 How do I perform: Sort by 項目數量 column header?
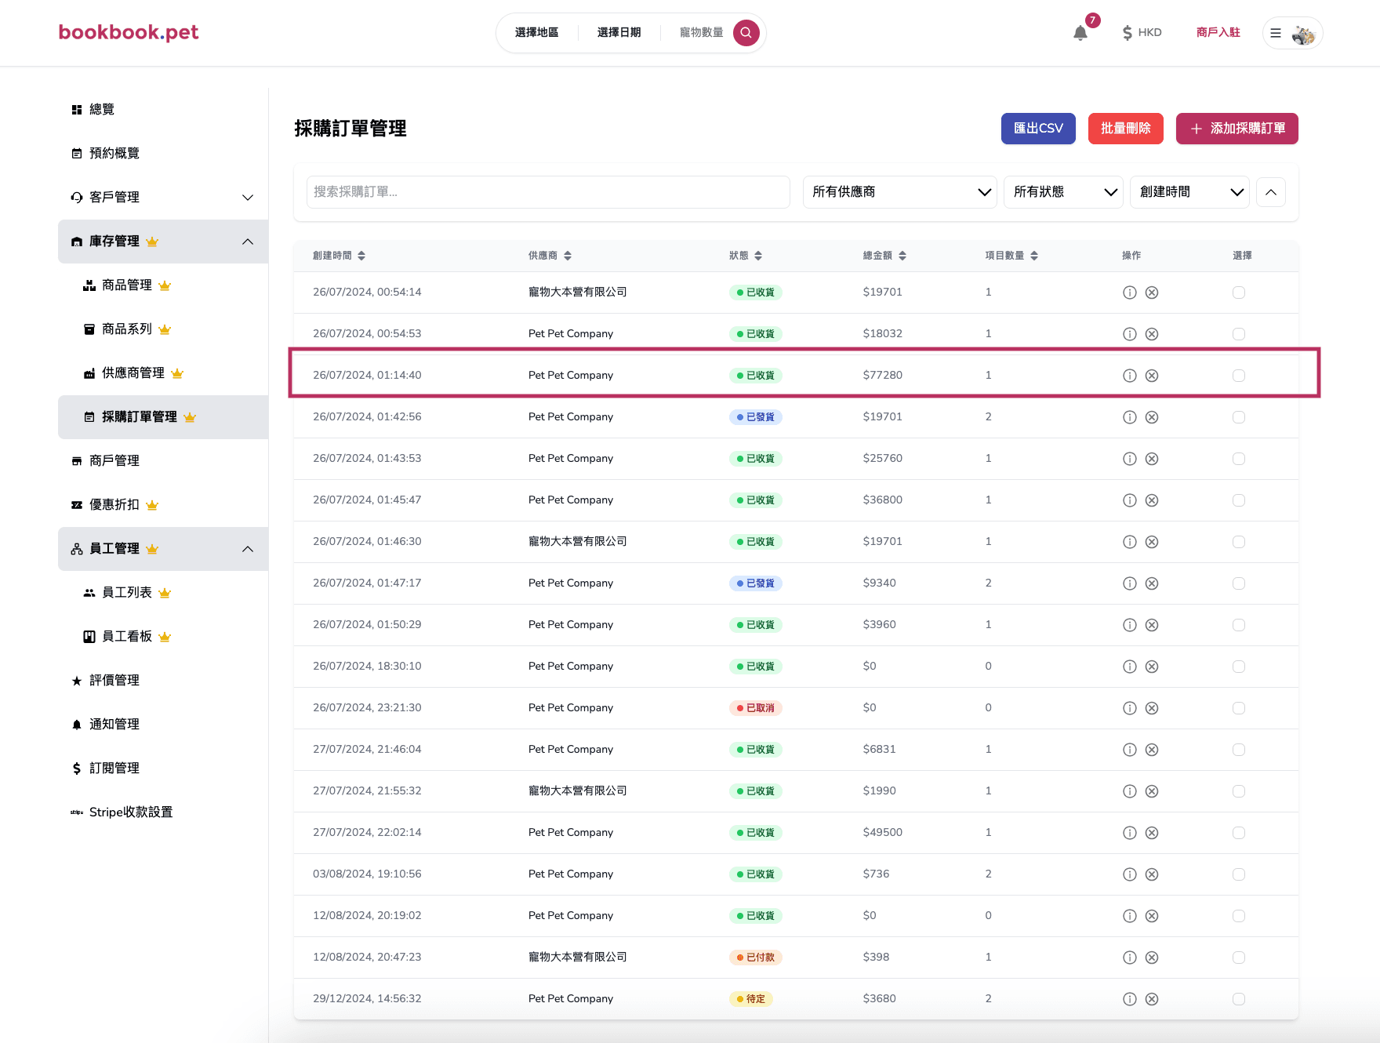pyautogui.click(x=1011, y=256)
